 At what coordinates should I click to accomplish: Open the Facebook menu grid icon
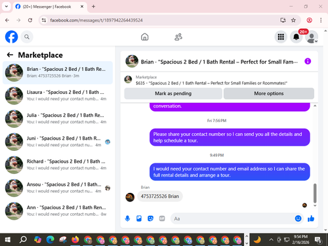click(x=281, y=37)
